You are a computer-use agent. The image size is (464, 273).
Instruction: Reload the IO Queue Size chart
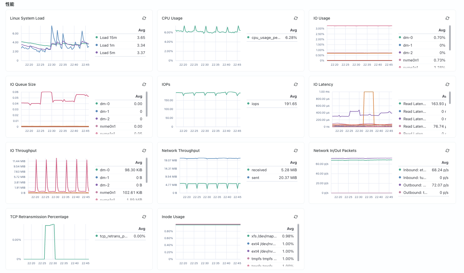click(144, 84)
